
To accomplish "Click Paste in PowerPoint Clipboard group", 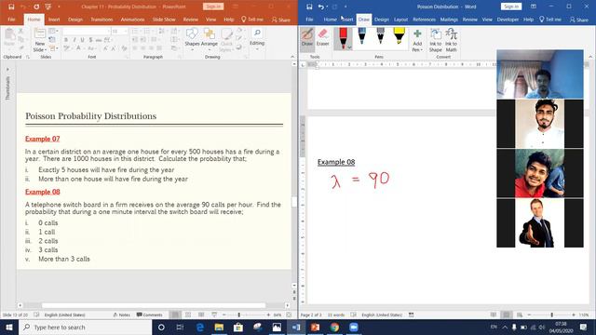I will click(x=9, y=38).
